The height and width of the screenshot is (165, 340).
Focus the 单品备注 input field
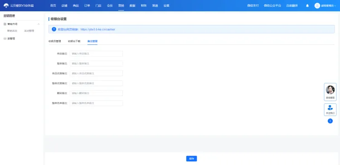pyautogui.click(x=96, y=53)
